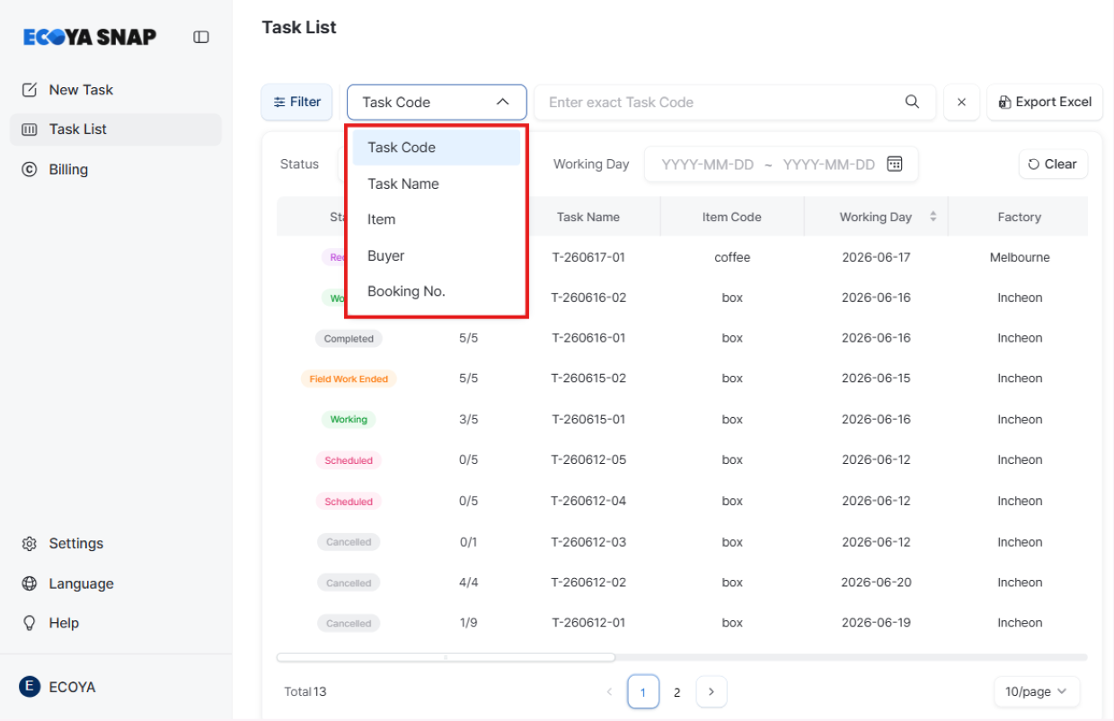Viewport: 1114px width, 721px height.
Task: Open Billing in the sidebar
Action: point(115,169)
